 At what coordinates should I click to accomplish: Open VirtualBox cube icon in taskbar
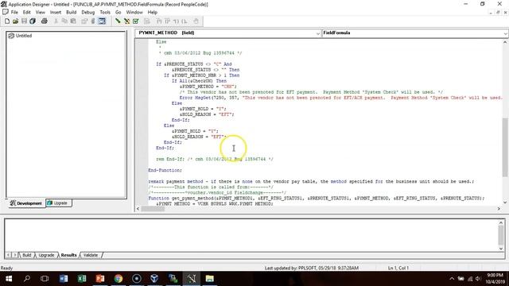154,279
